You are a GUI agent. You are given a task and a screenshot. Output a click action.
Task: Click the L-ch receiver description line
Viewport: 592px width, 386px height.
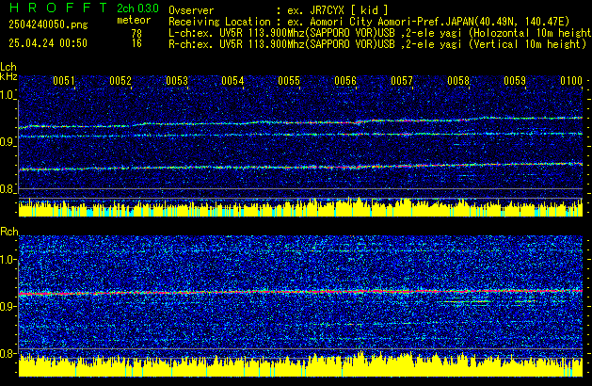point(380,33)
